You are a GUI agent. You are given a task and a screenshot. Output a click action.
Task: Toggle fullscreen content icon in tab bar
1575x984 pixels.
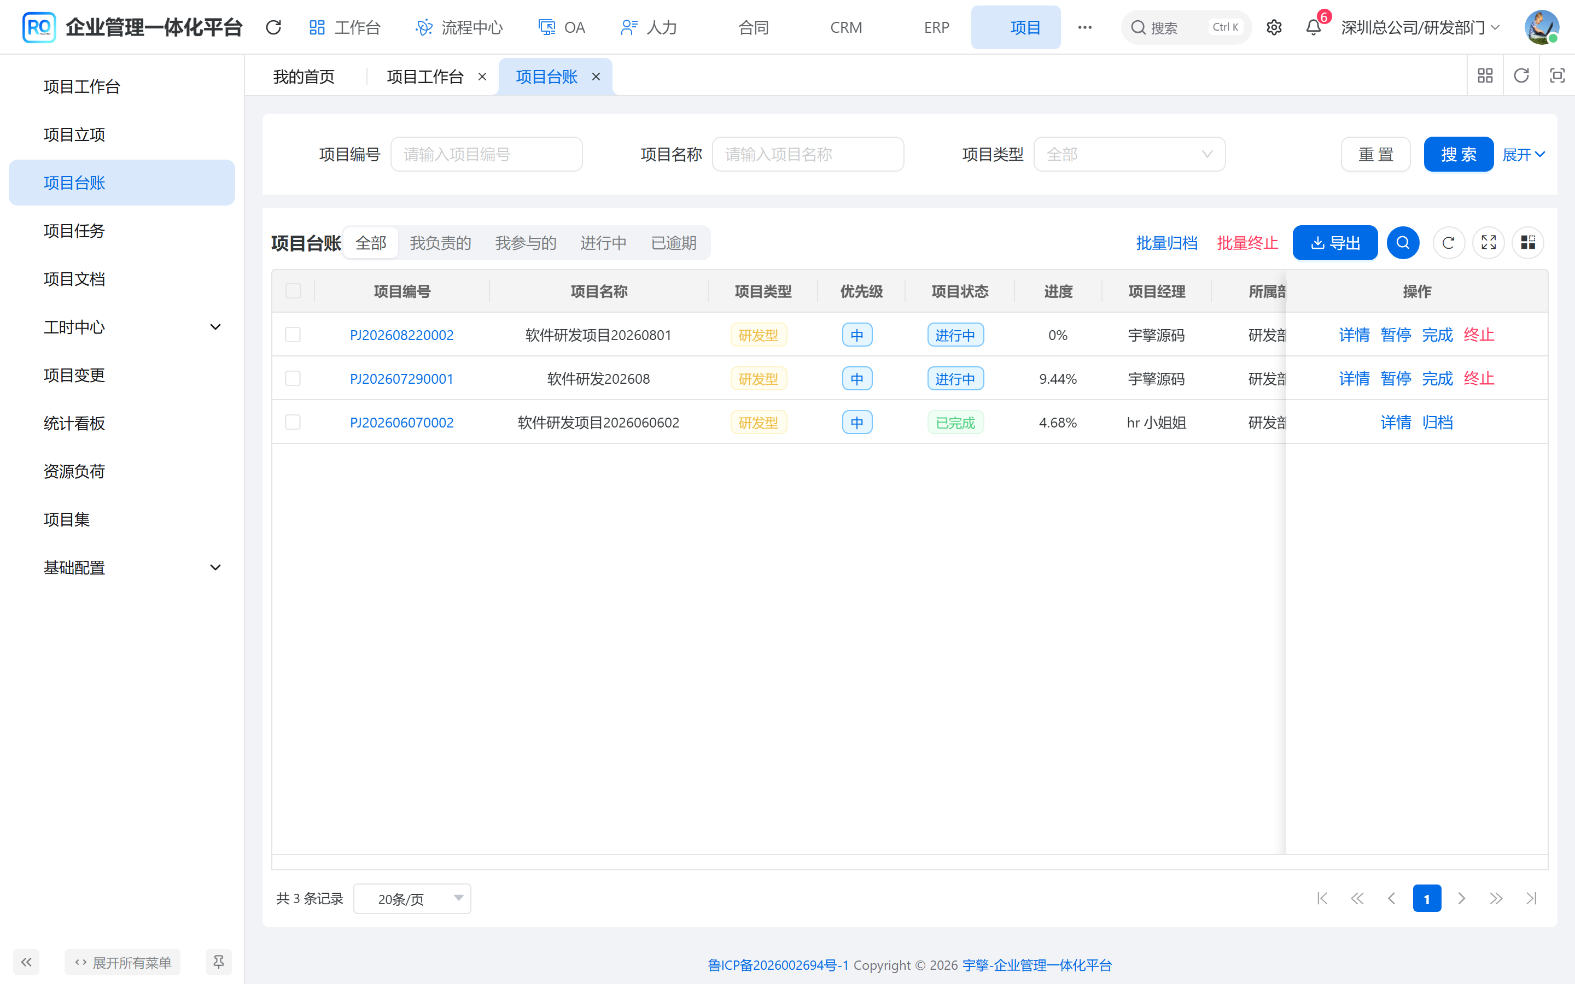[1557, 76]
